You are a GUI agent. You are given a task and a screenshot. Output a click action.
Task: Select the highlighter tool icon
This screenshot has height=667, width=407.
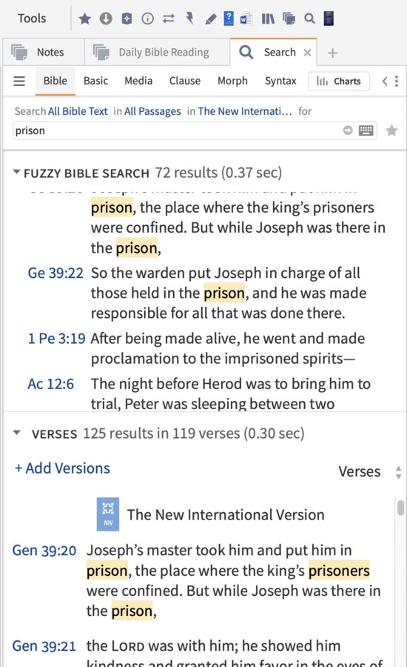pos(210,19)
